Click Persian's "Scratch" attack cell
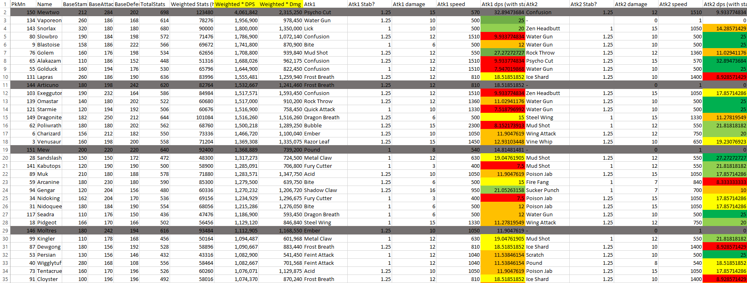Viewport: 747px width, 283px height. [547, 255]
